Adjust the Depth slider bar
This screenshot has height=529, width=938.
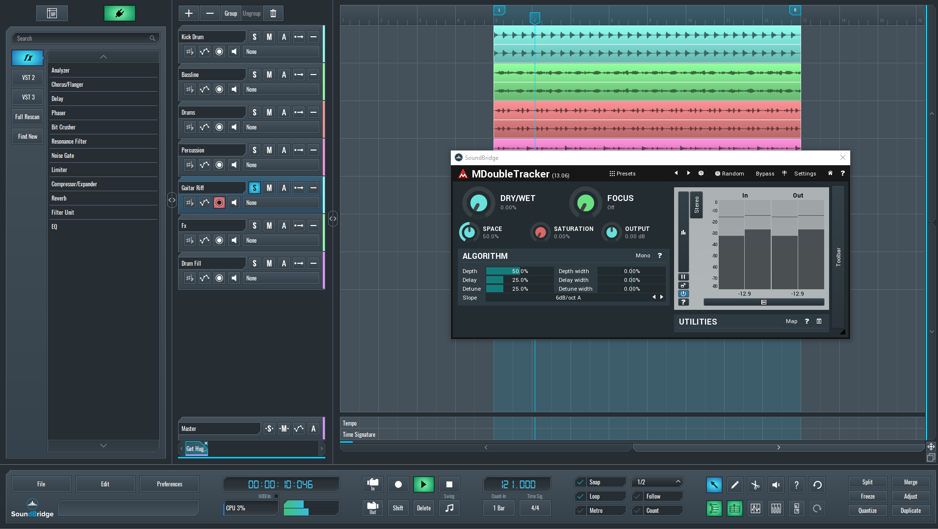tap(519, 271)
